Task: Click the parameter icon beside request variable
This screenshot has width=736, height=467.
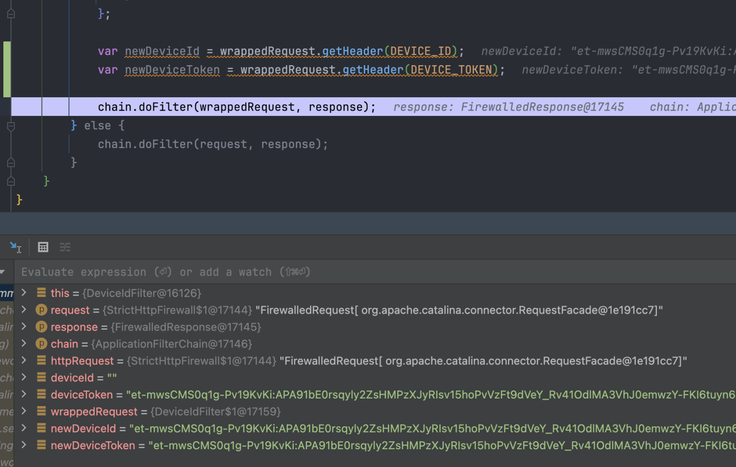Action: [42, 310]
